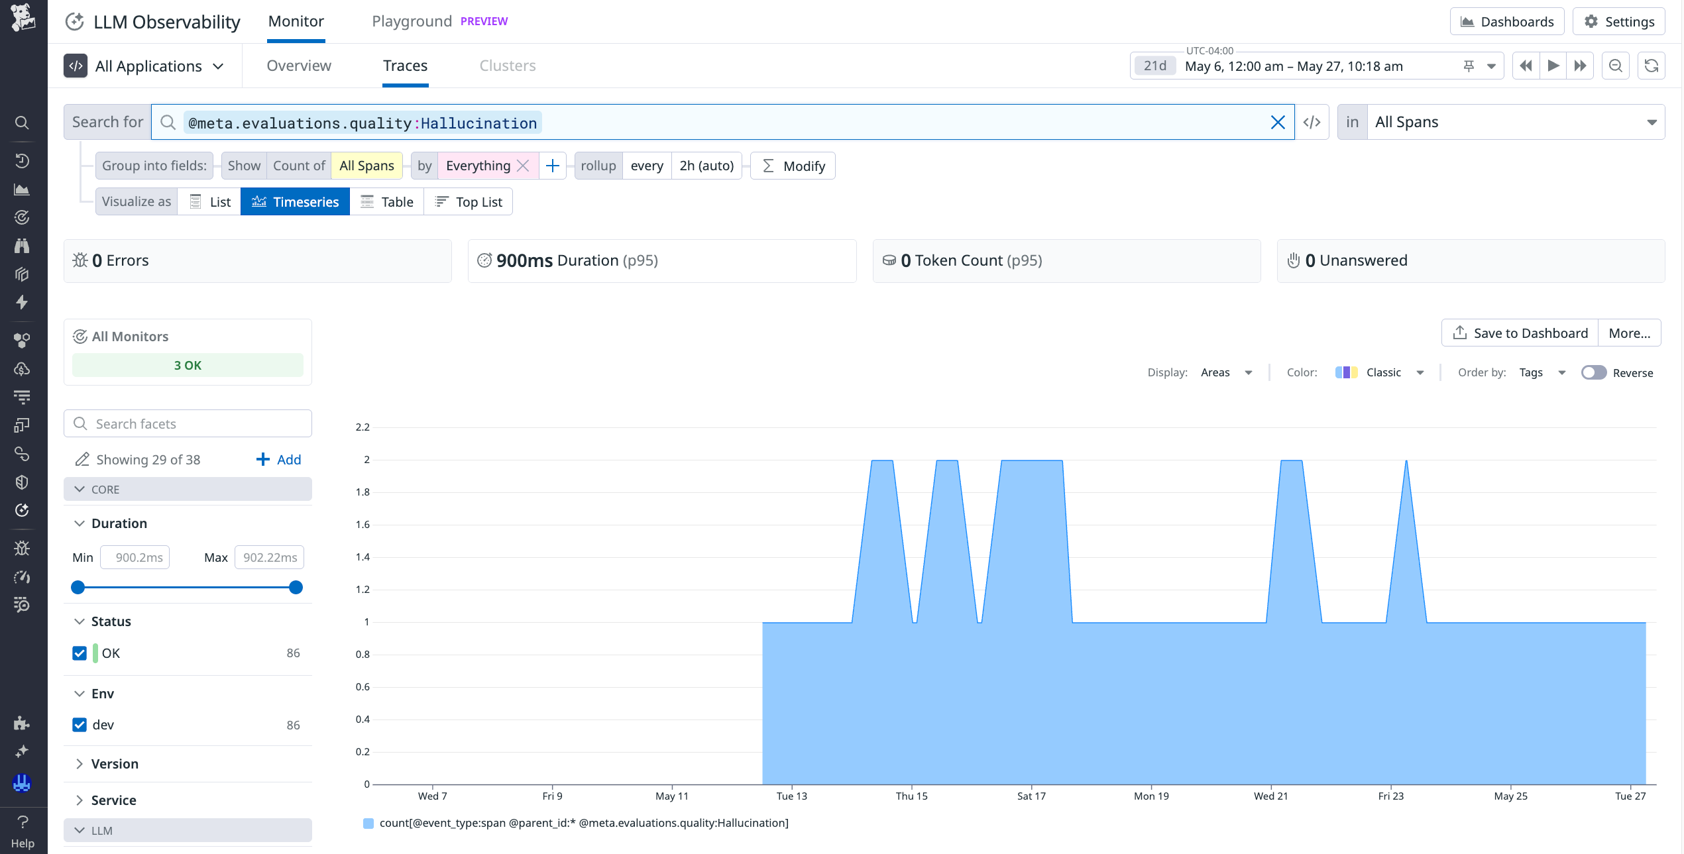The height and width of the screenshot is (854, 1684).
Task: Open the Watchdog history sidebar icon
Action: (22, 160)
